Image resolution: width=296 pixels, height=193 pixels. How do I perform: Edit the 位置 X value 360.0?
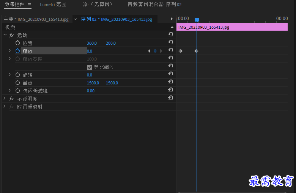point(92,43)
